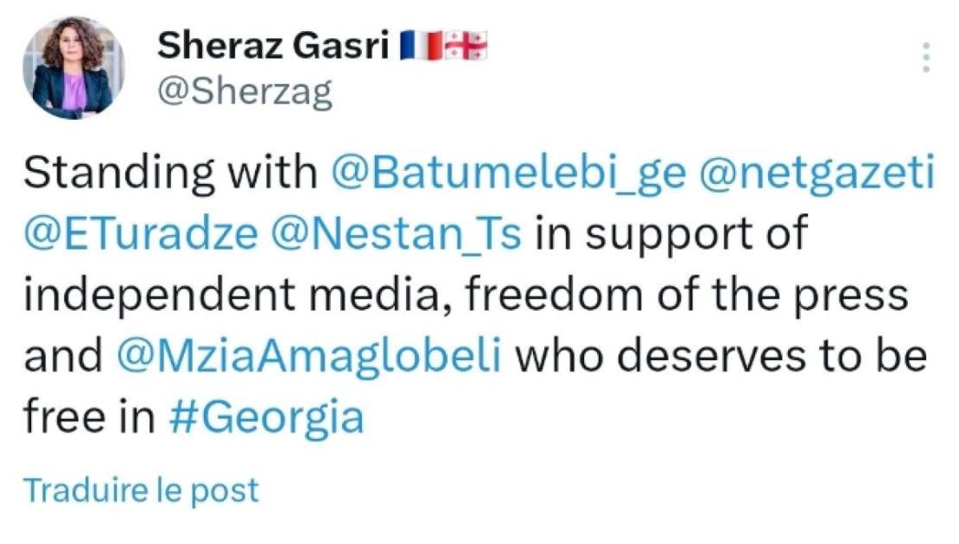Open Sheraz Gasri's round profile photo
The height and width of the screenshot is (544, 959).
tap(73, 68)
